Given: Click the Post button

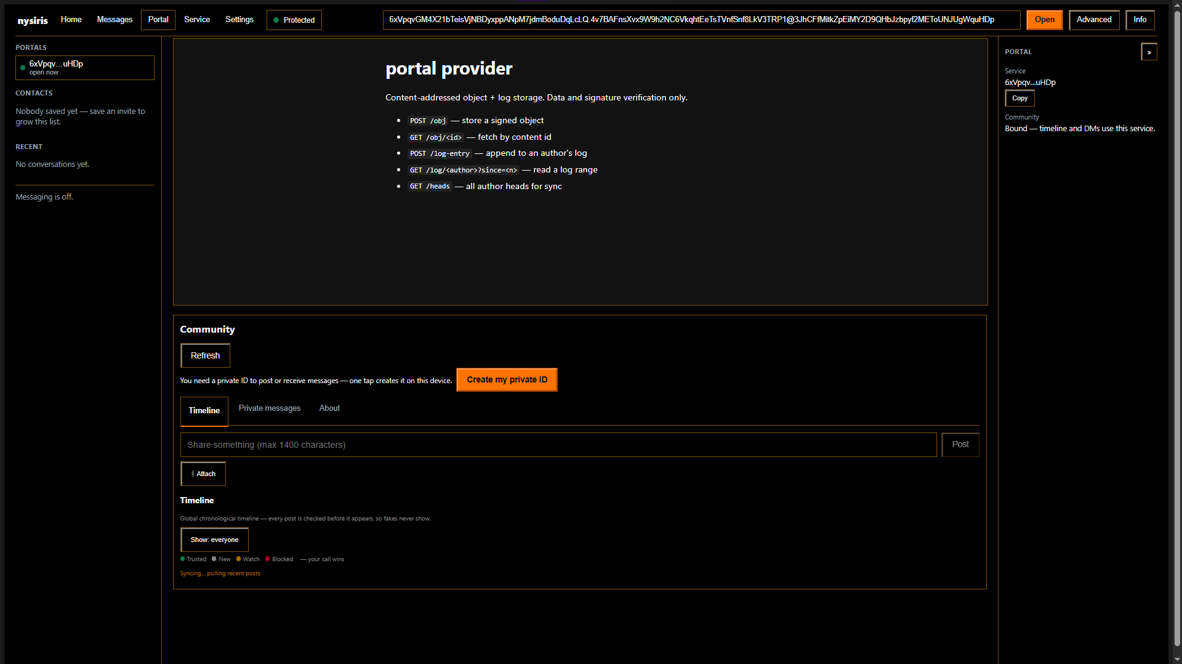Looking at the screenshot, I should 960,445.
